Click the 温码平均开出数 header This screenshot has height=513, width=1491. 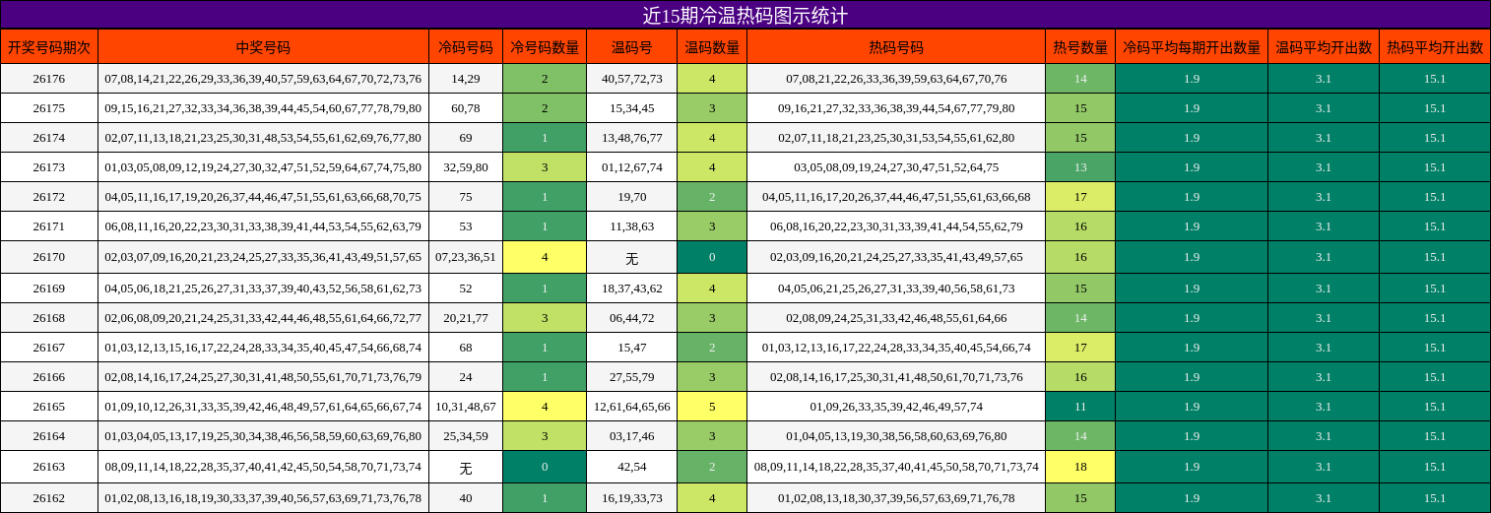click(x=1324, y=46)
